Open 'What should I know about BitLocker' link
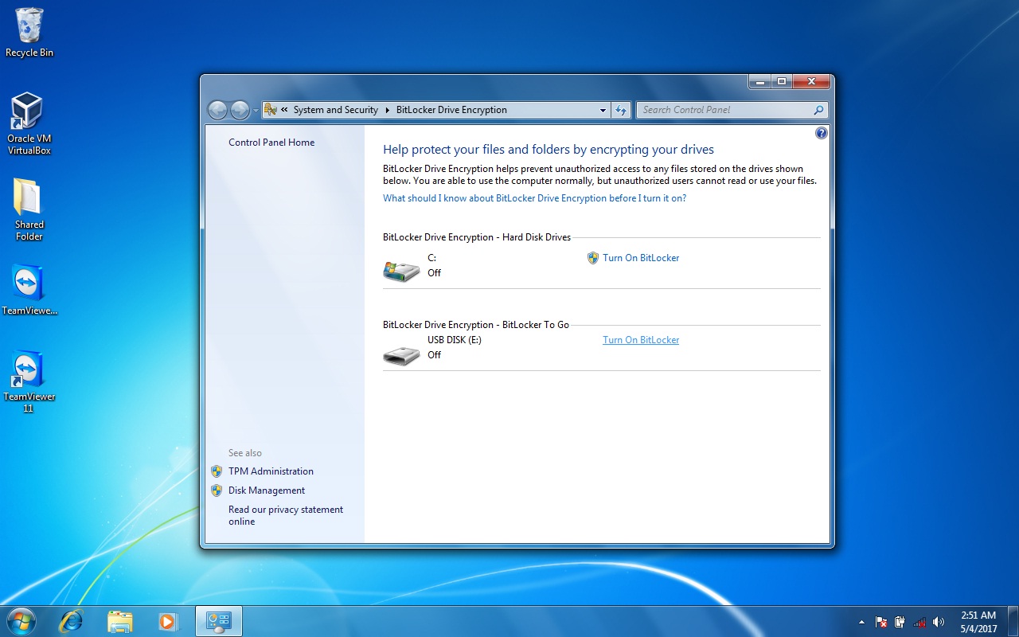Viewport: 1019px width, 637px height. click(x=534, y=198)
